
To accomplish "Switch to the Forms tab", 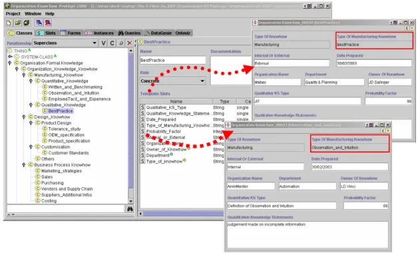I will click(x=71, y=33).
